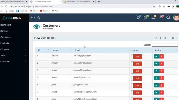
Task: Open the Maps bookmark
Action: coord(55,11)
